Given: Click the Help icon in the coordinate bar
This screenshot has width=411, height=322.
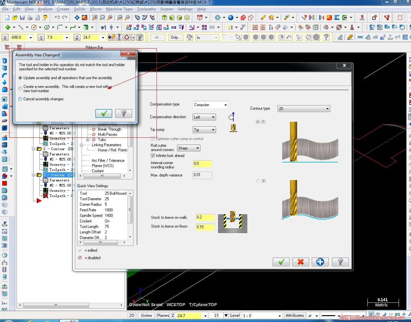Looking at the screenshot, I should point(140,37).
